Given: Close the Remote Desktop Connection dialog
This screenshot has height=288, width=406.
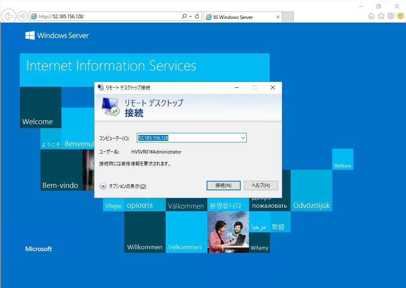Looking at the screenshot, I should (273, 87).
